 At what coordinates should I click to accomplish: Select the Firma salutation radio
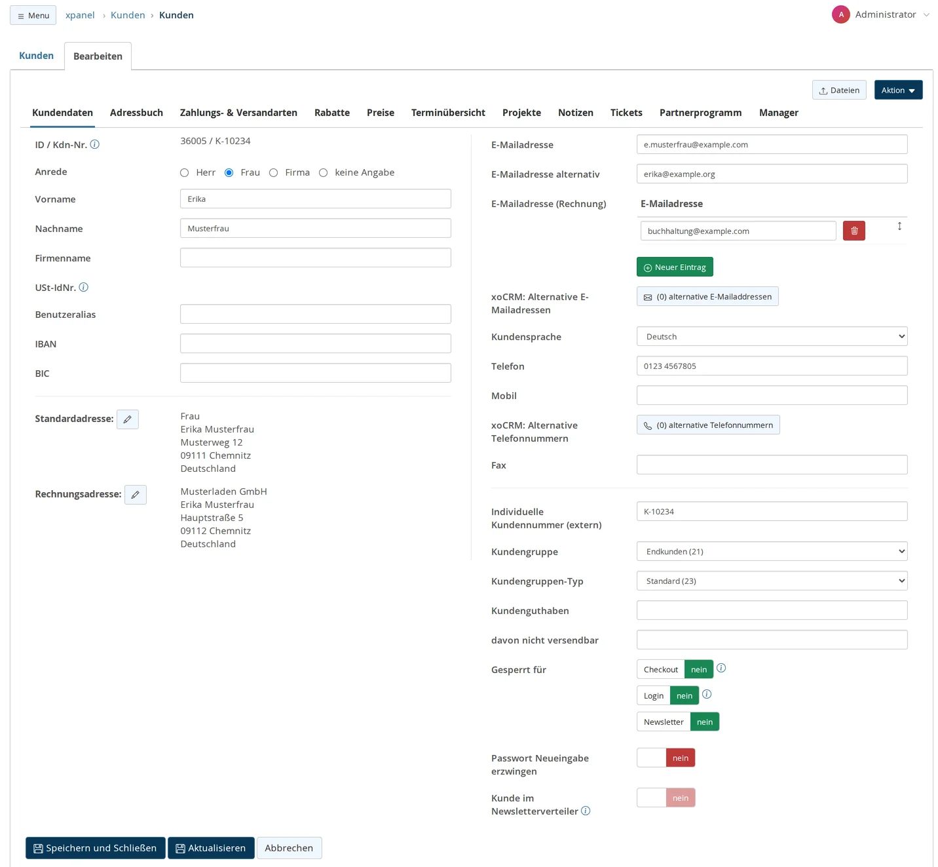274,172
